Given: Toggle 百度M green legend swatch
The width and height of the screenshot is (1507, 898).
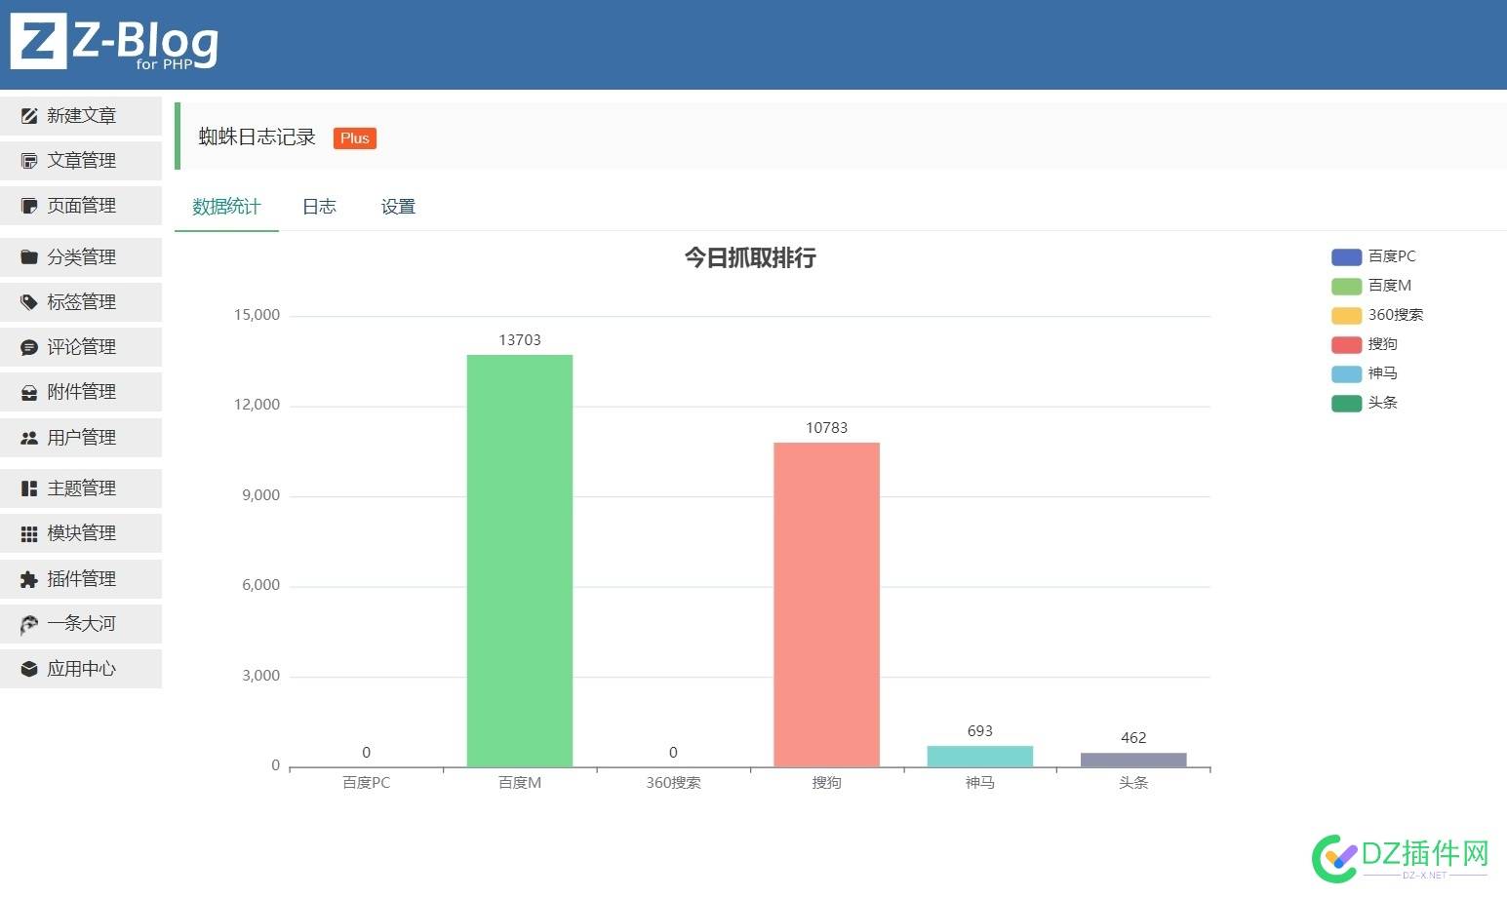Looking at the screenshot, I should click(1346, 287).
